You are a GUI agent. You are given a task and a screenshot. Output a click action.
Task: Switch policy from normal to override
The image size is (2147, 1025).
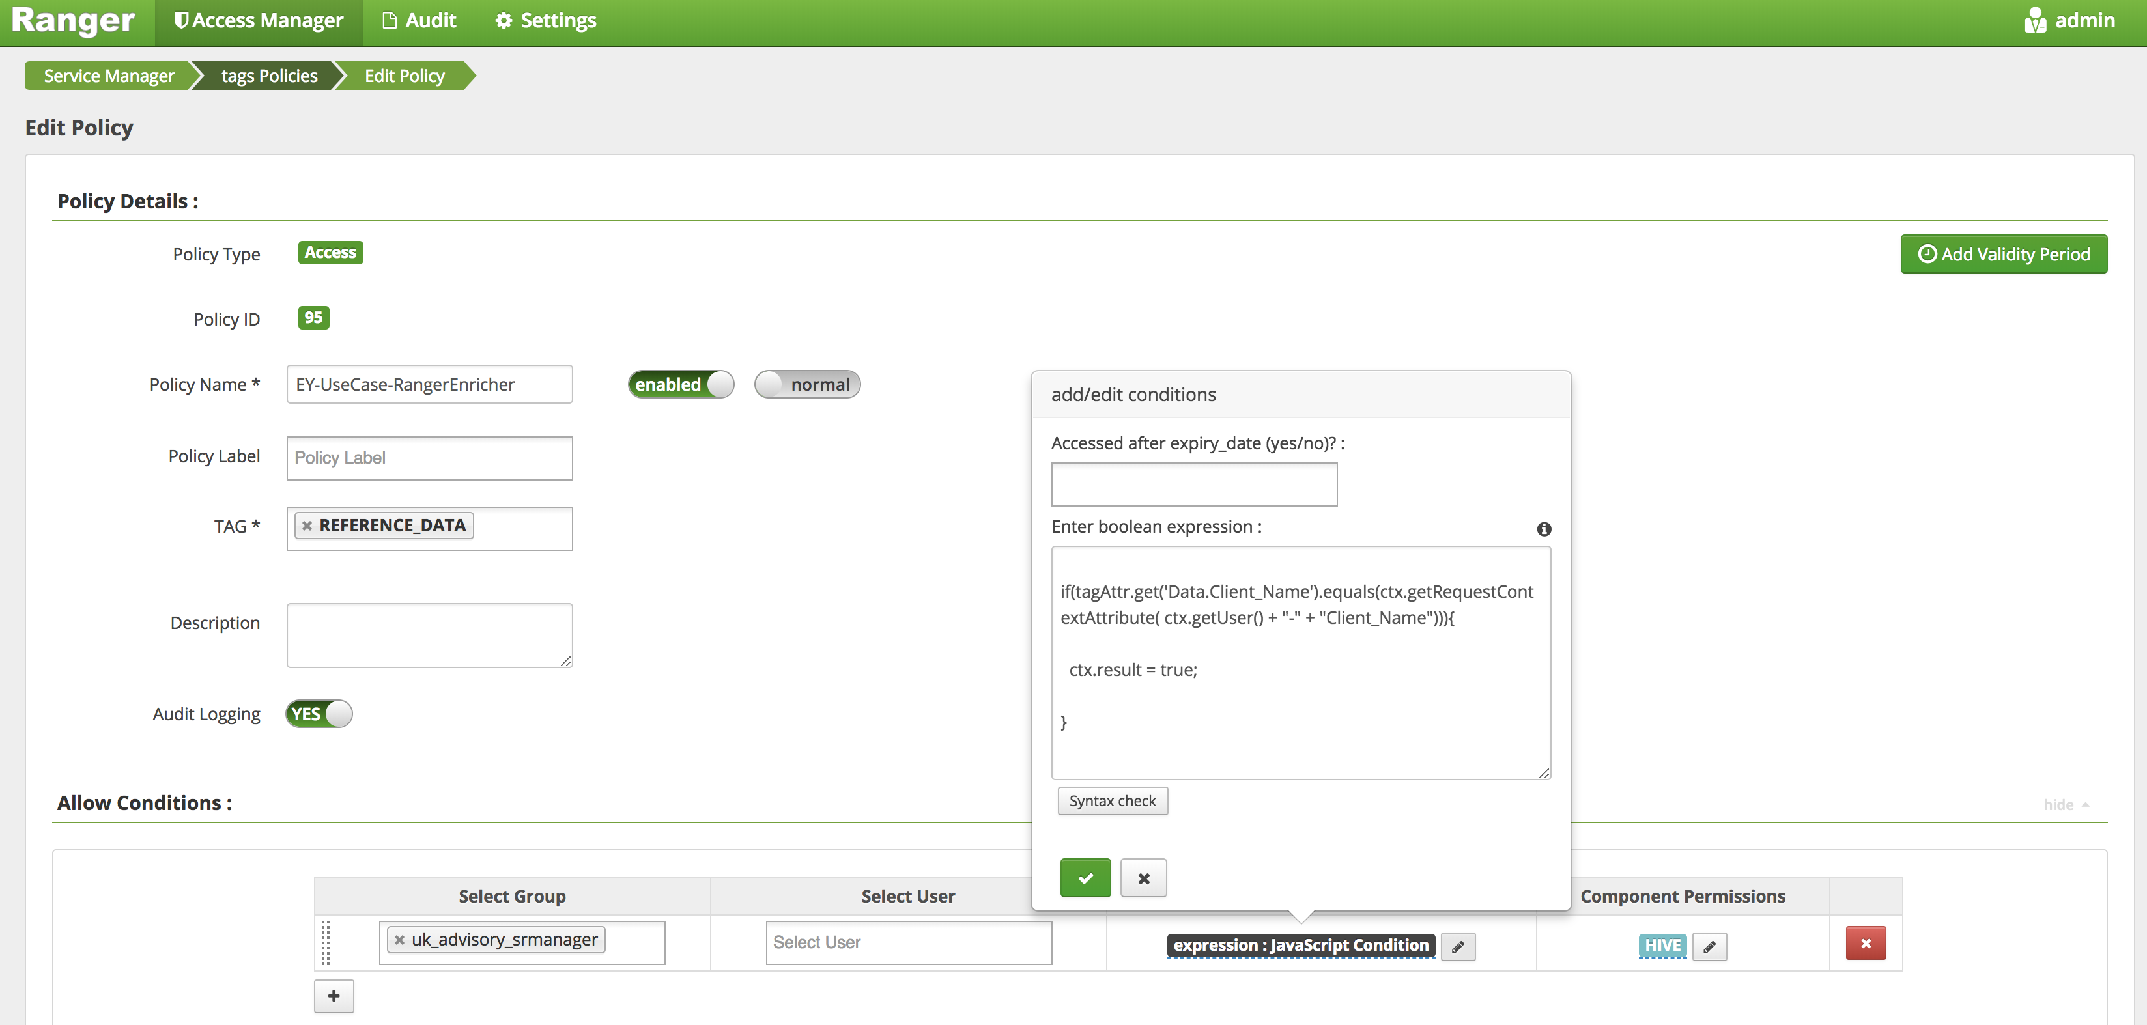click(806, 384)
